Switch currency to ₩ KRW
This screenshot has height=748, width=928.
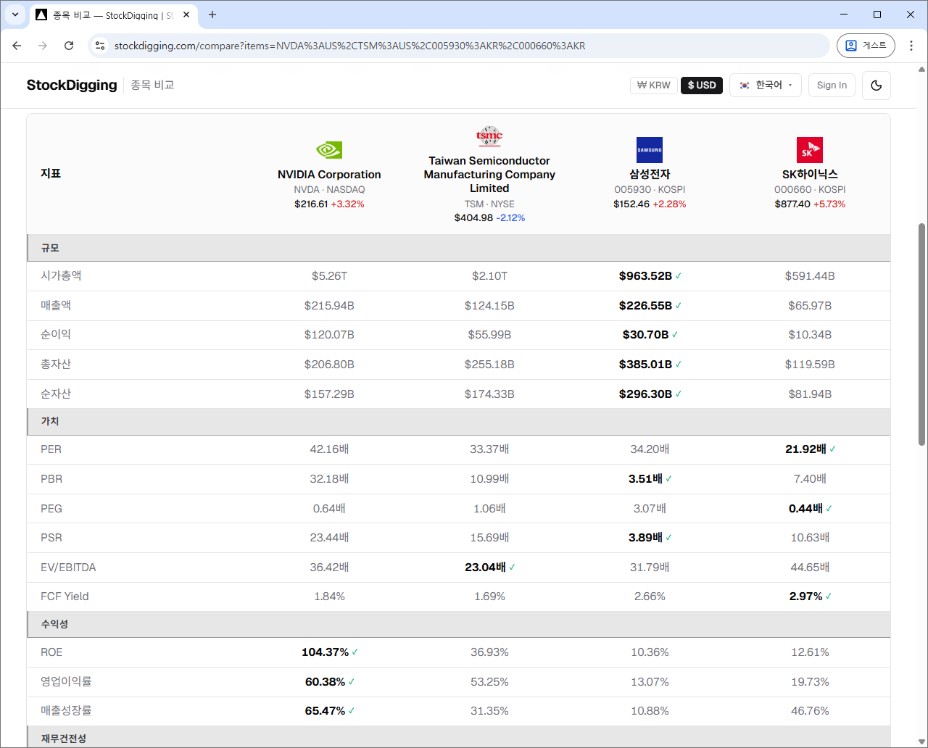[654, 86]
